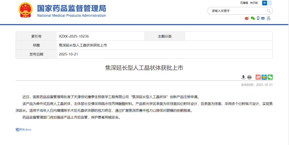This screenshot has width=289, height=145.
Task: Enable the 关怀版 care version
Action: pos(254,3)
